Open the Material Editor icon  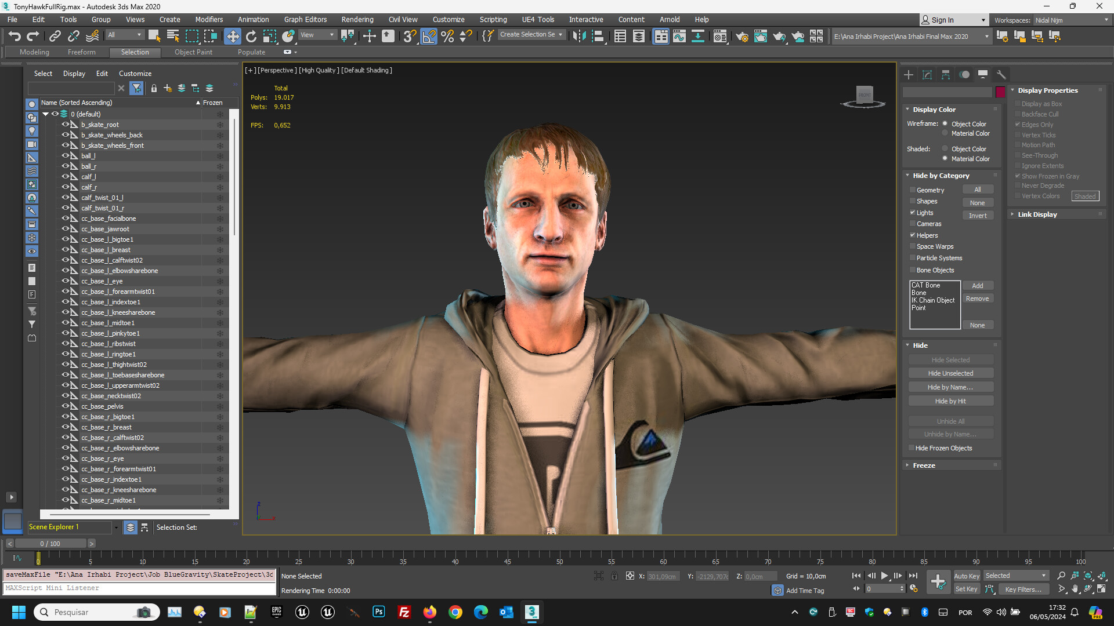[720, 36]
